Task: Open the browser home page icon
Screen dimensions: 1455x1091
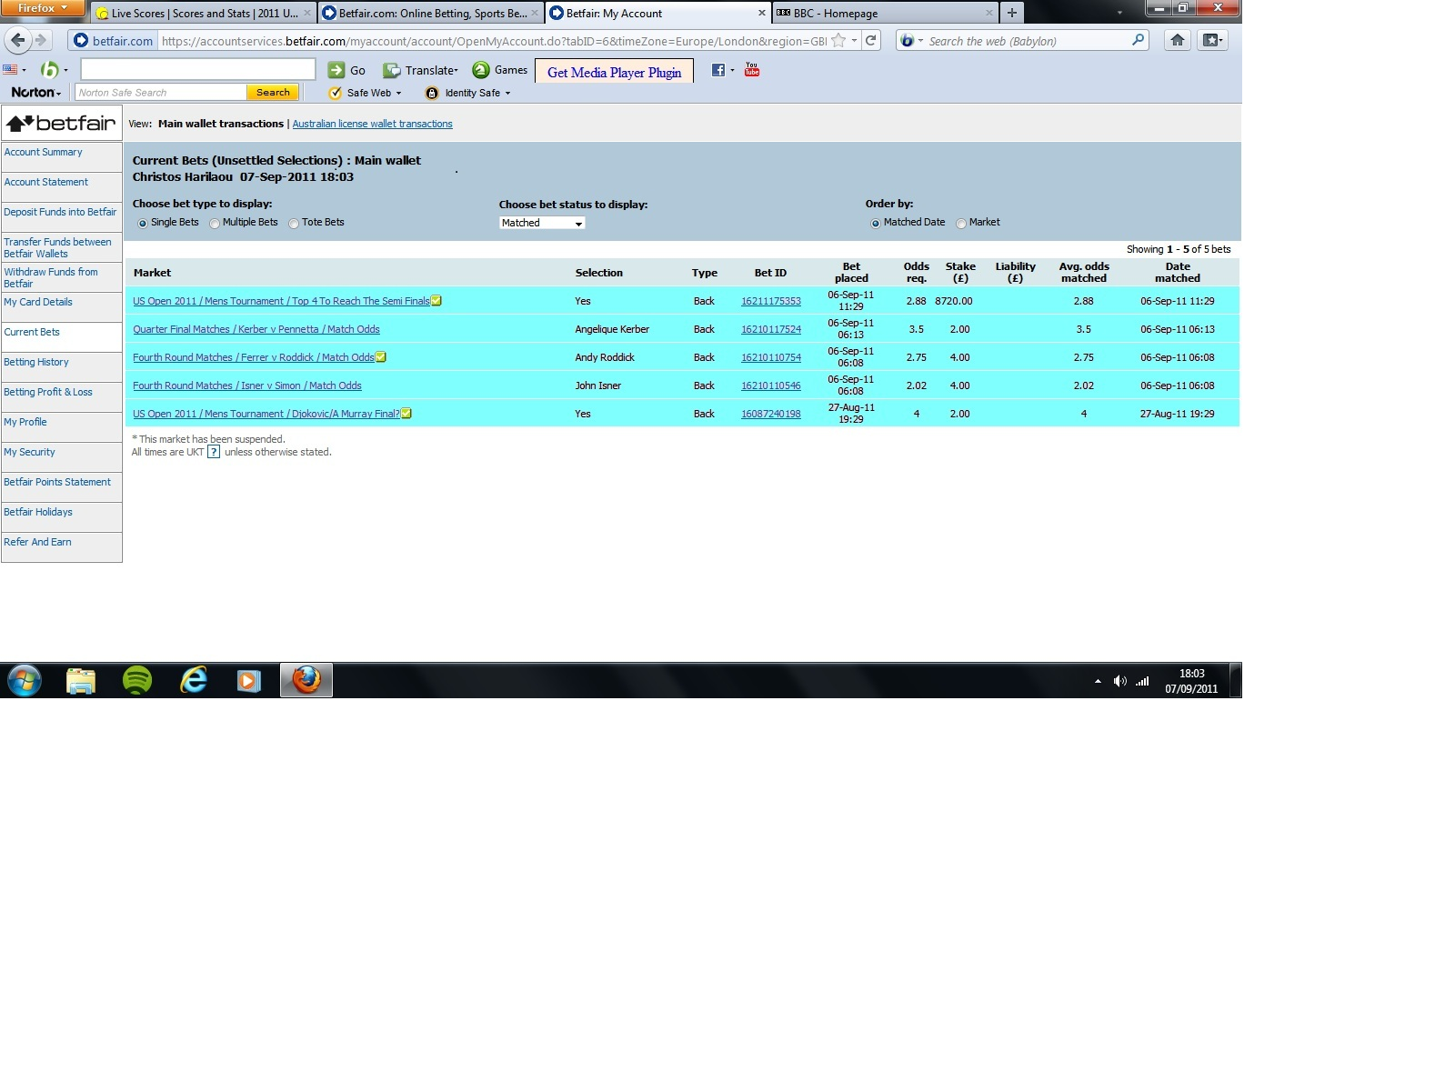Action: point(1178,40)
